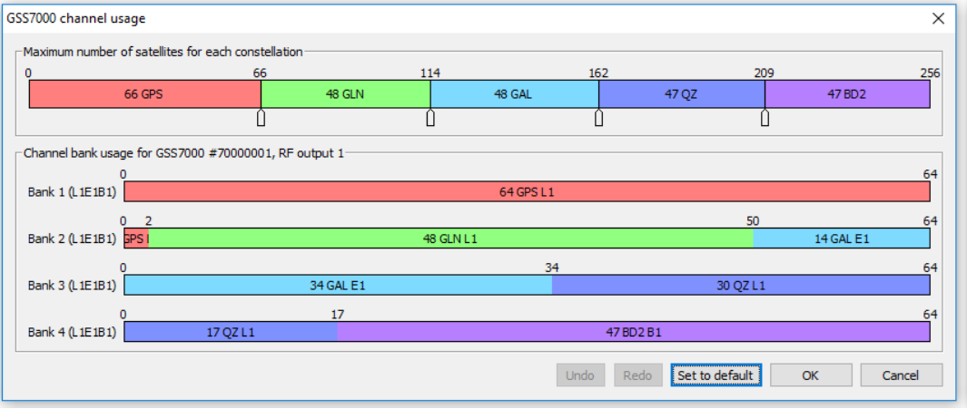Viewport: 967px width, 409px height.
Task: Click the 'Maximum number of satellites' group title
Action: click(163, 52)
